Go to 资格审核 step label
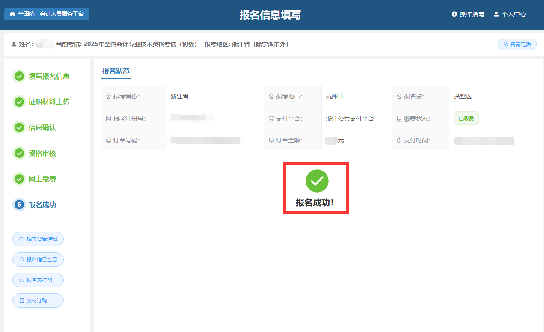This screenshot has width=544, height=332. coord(42,153)
